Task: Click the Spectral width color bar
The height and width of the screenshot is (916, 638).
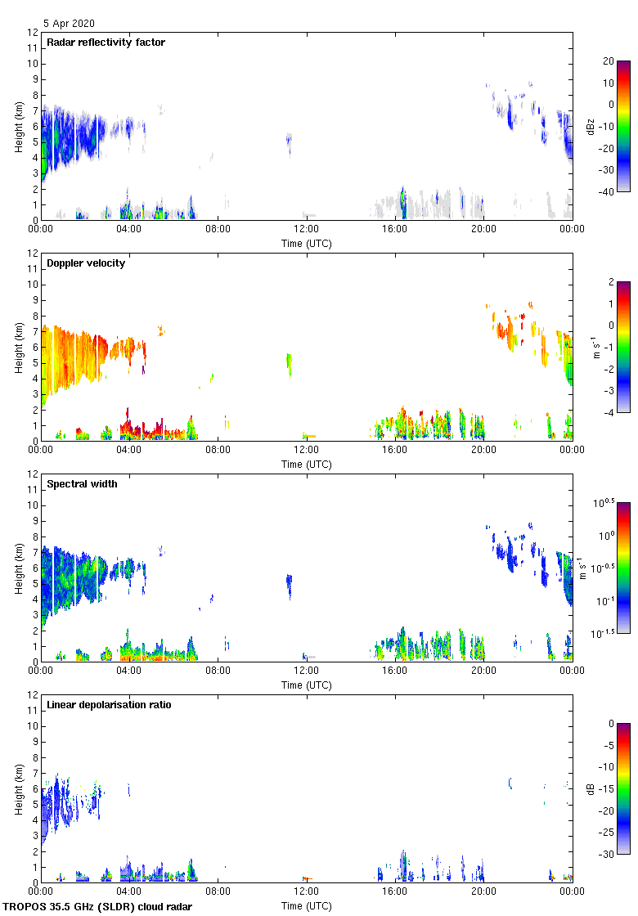Action: click(622, 568)
